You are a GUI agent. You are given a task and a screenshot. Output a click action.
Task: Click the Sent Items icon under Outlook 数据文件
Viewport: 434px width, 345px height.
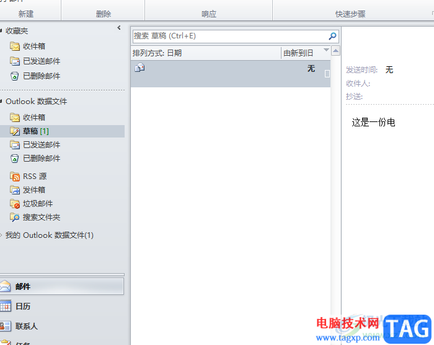pos(15,145)
